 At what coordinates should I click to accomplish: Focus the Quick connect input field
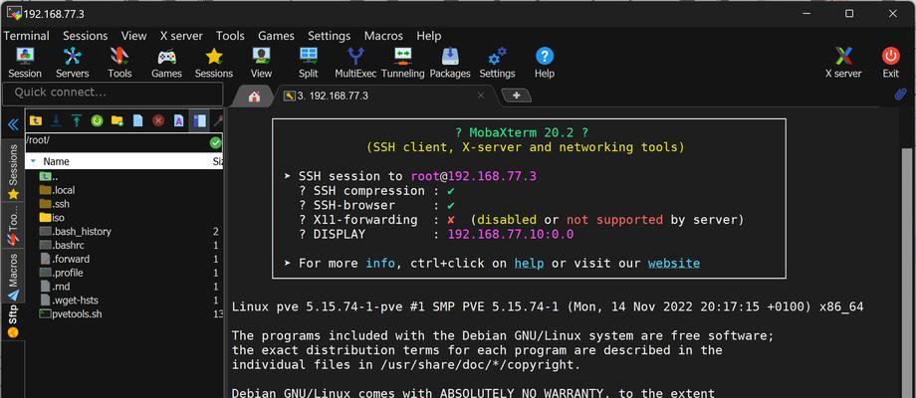click(113, 94)
